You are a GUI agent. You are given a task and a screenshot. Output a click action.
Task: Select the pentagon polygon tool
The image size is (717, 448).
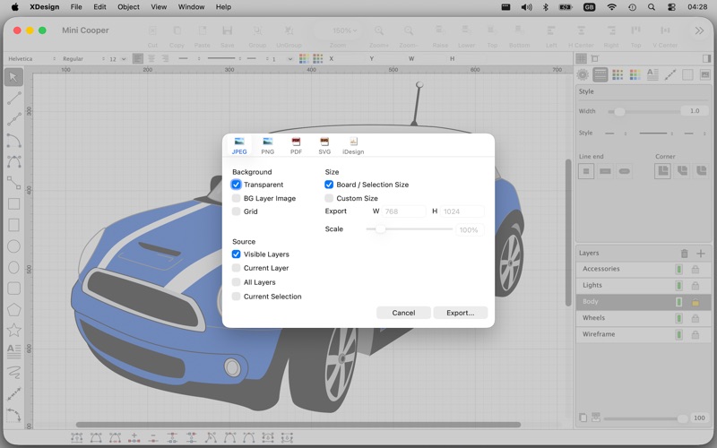pyautogui.click(x=13, y=309)
